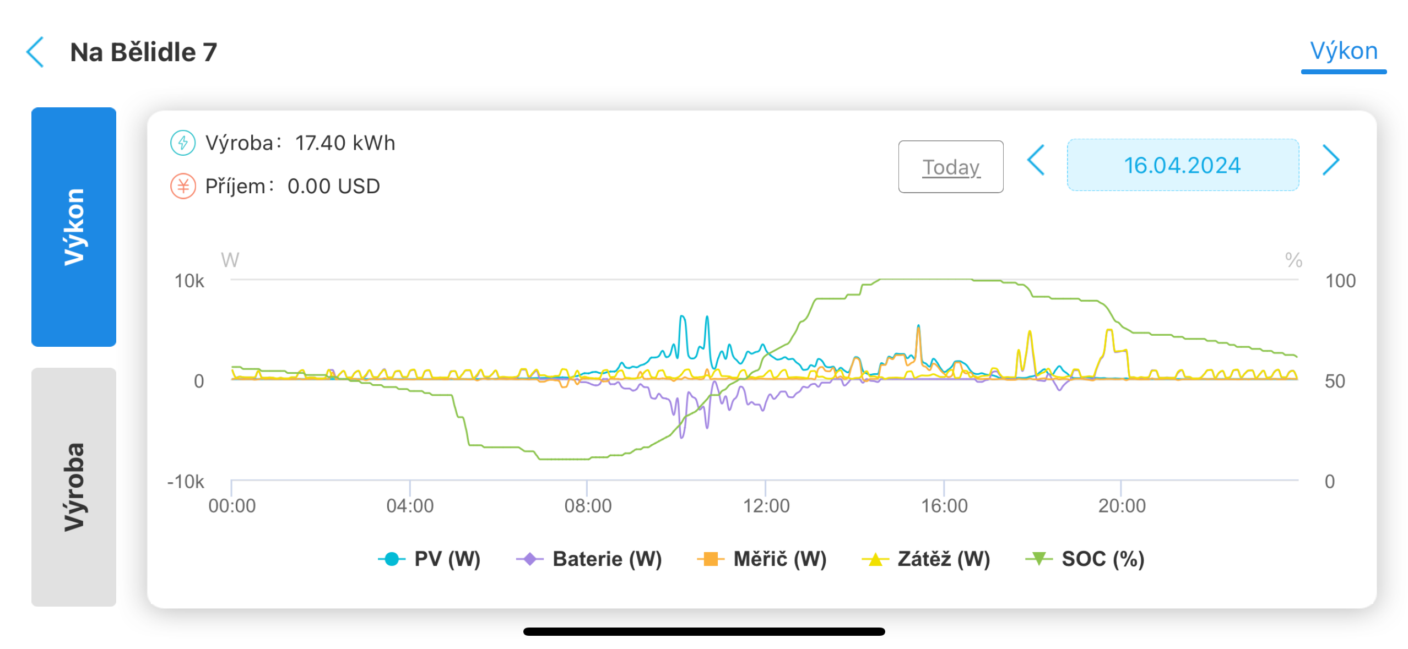Click the 12:00 mark on the time axis
Viewport: 1408px width, 649px height.
pyautogui.click(x=766, y=505)
